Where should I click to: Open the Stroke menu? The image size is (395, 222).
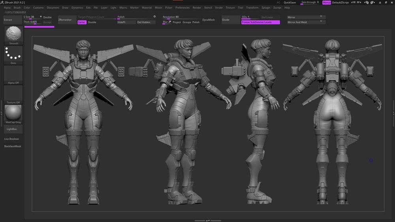click(219, 7)
